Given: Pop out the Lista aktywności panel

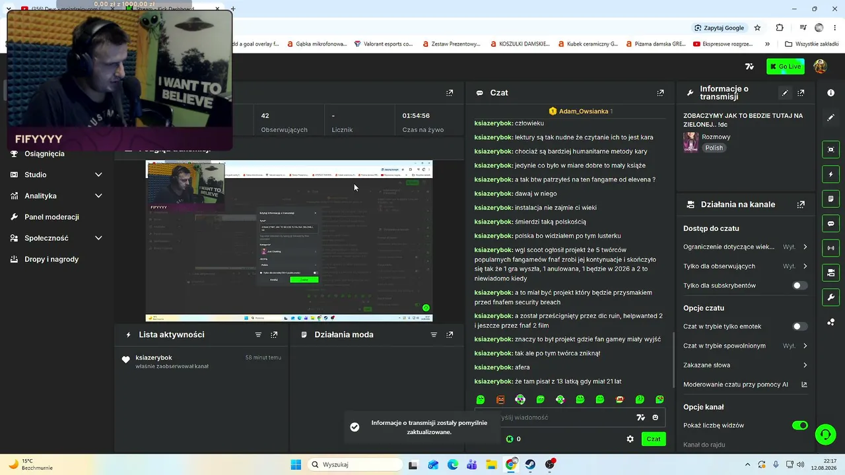Looking at the screenshot, I should [x=274, y=334].
